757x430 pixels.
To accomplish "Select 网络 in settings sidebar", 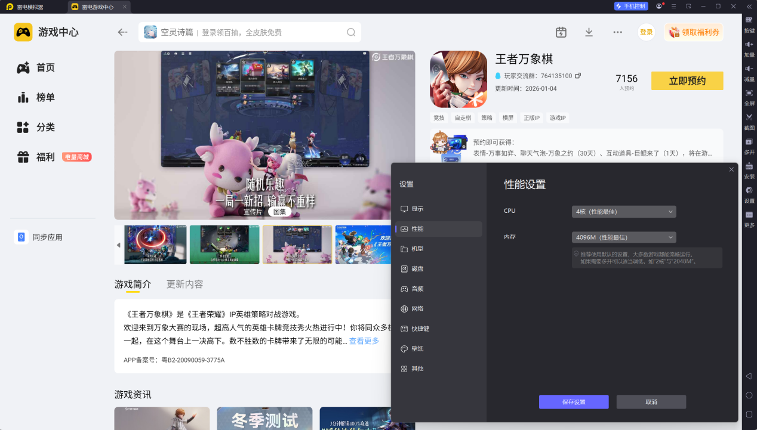I will tap(439, 309).
